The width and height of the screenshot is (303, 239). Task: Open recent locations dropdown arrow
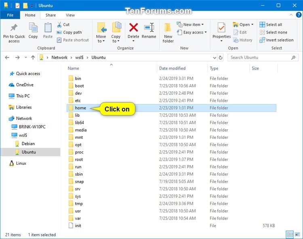(26, 57)
